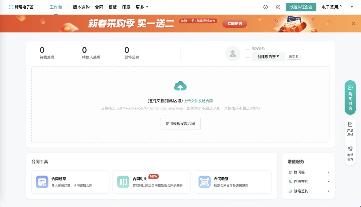The height and width of the screenshot is (207, 361).
Task: Open the 合同对比 tool icon
Action: [x=123, y=182]
